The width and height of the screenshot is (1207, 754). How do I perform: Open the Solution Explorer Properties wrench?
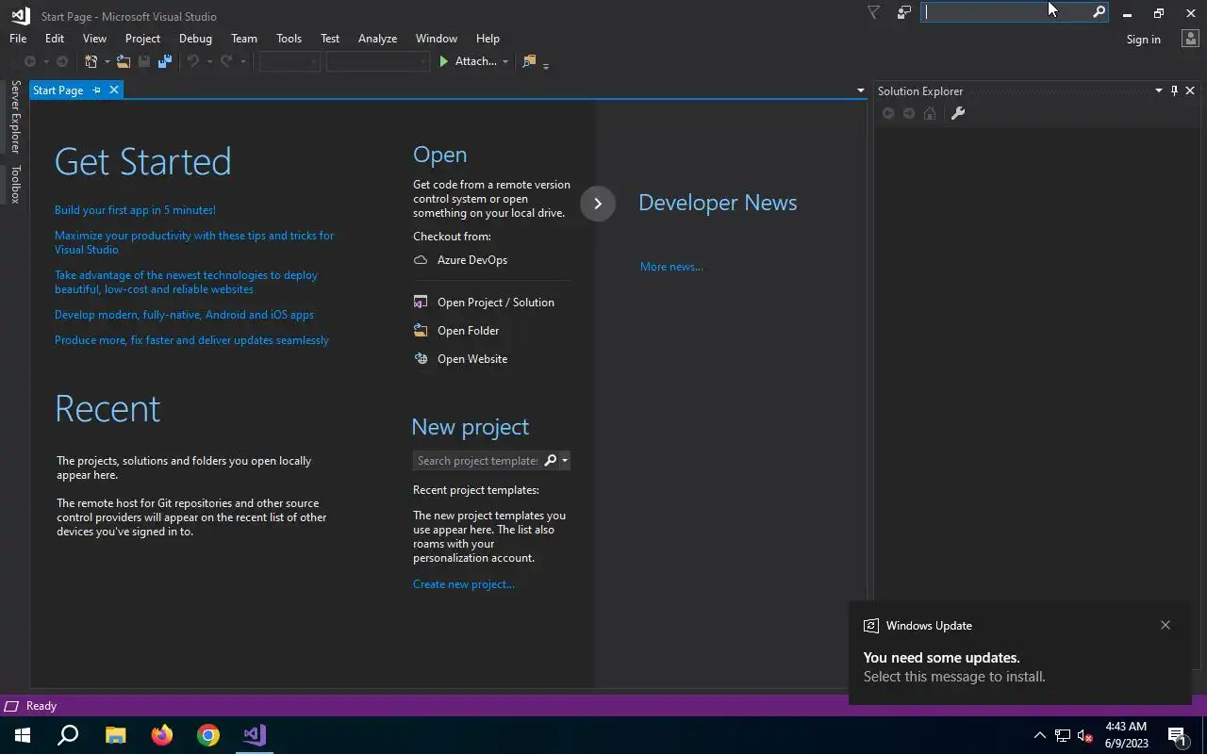pos(957,113)
